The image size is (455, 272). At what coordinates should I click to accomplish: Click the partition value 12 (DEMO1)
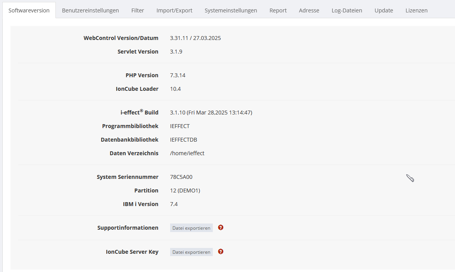coord(185,191)
